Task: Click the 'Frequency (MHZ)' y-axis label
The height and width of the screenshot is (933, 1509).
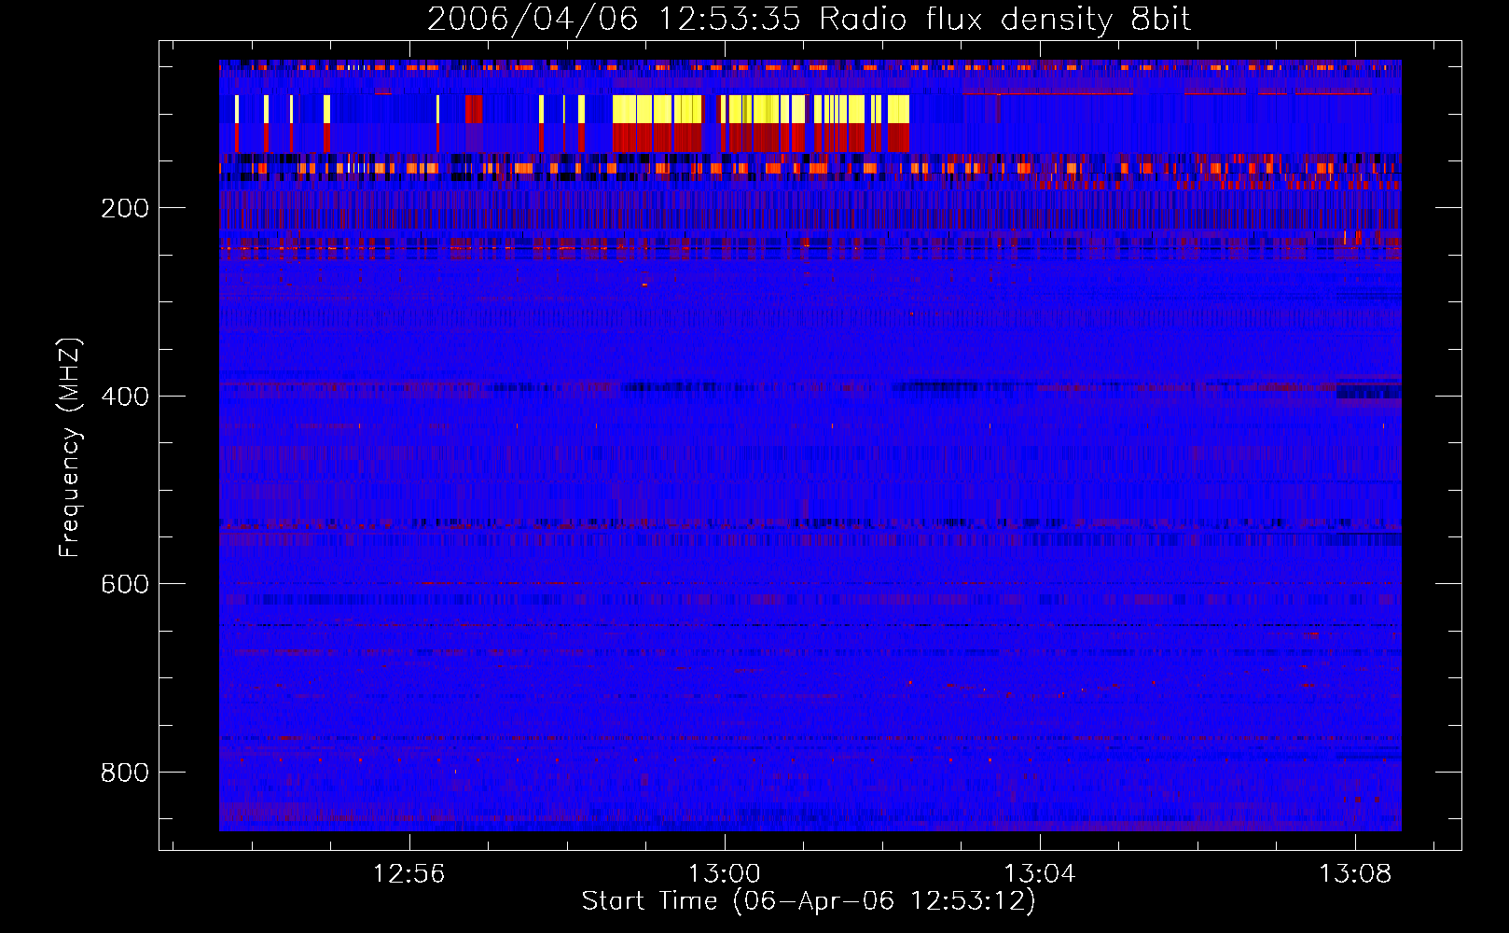Action: [70, 447]
